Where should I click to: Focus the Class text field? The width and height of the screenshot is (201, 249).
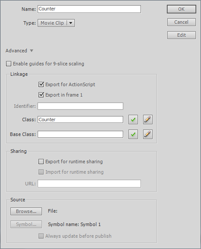point(80,120)
